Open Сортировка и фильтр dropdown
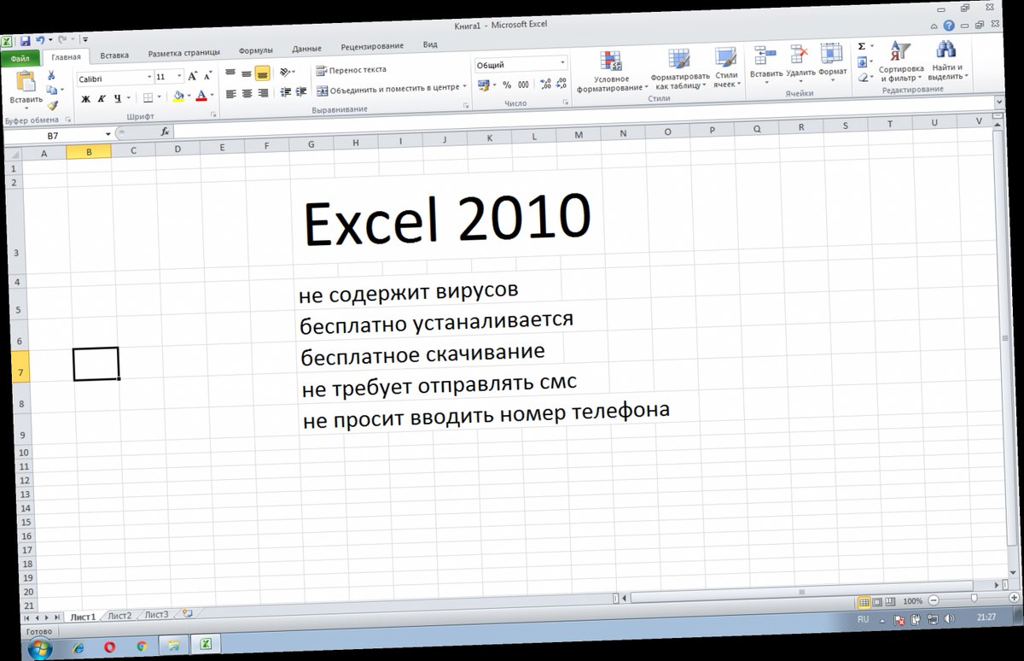 [900, 61]
